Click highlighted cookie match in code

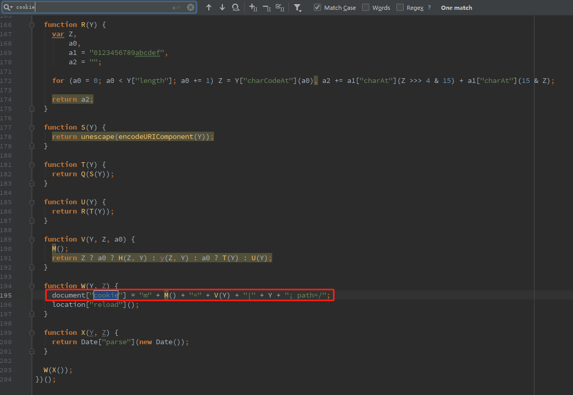tap(106, 295)
